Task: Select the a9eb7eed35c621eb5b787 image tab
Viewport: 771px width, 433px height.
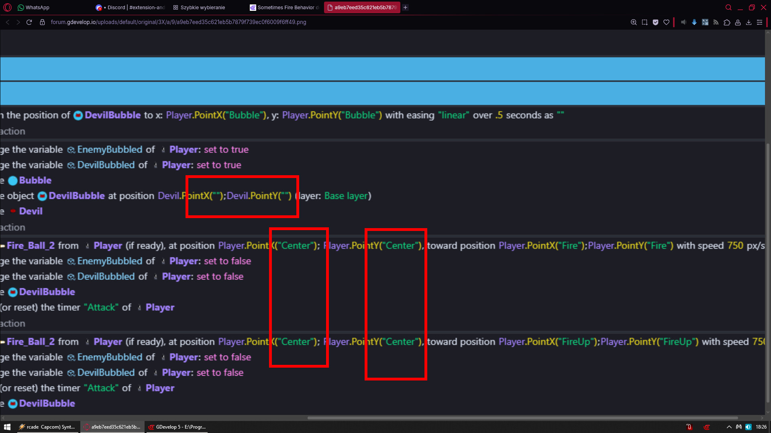Action: [362, 7]
